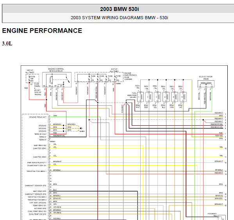Click the PWR THROTTLE POT 1 pin label
Image resolution: width=234 pixels, height=220 pixels.
click(37, 162)
